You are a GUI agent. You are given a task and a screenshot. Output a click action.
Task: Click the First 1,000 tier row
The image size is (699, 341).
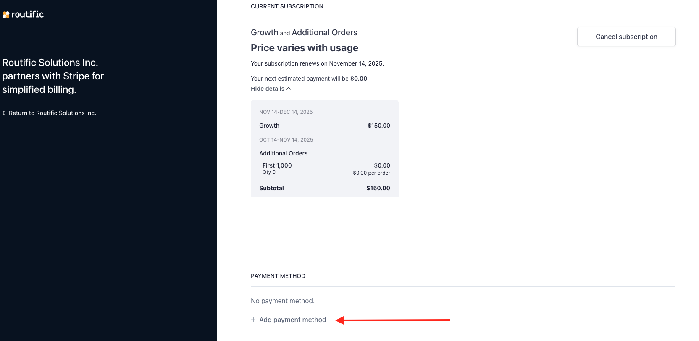pyautogui.click(x=277, y=166)
